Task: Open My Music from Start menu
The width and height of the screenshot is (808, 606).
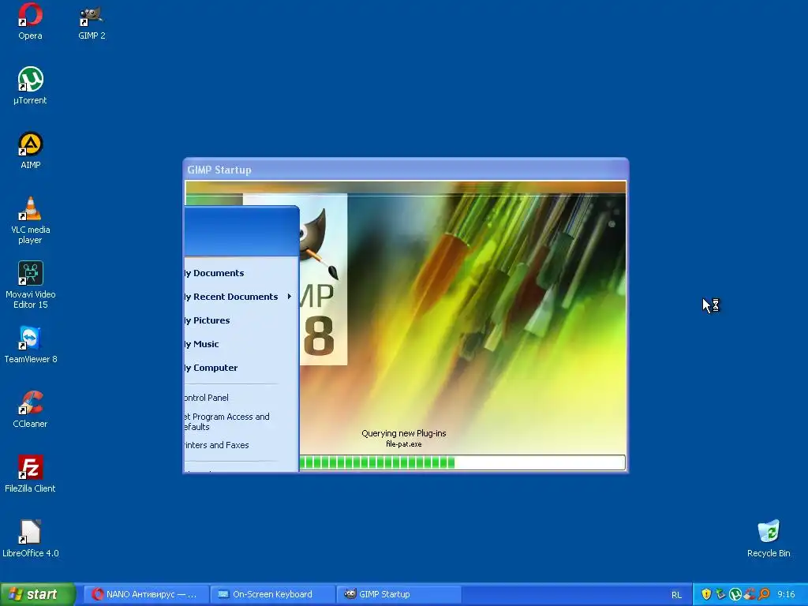Action: [241, 344]
